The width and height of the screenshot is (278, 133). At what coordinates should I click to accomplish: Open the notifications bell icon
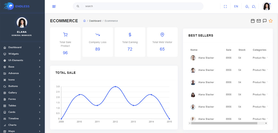(247, 6)
